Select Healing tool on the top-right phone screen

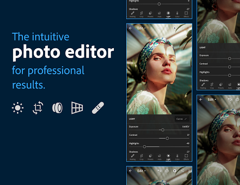click(x=203, y=86)
